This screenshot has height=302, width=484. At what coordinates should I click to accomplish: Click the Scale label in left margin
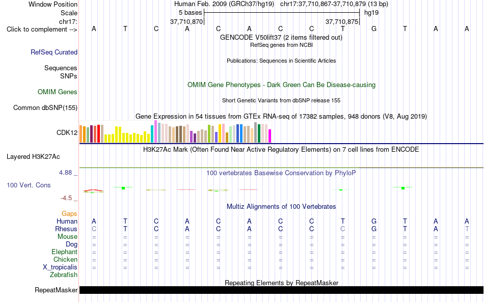coord(69,13)
